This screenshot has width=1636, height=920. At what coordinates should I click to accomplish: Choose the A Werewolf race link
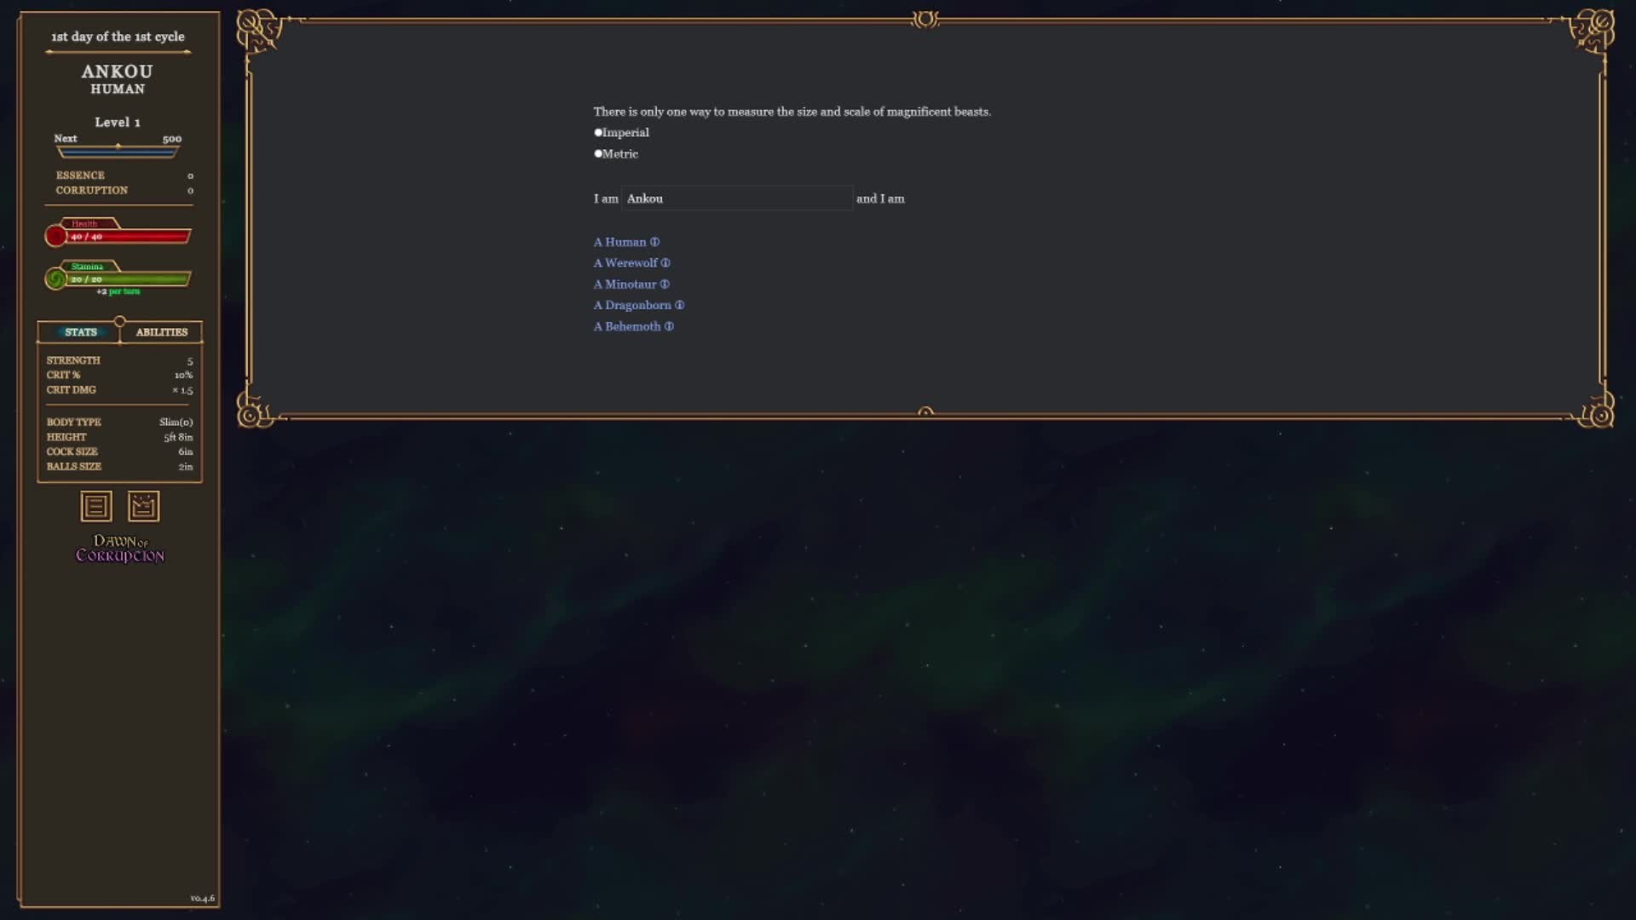625,263
